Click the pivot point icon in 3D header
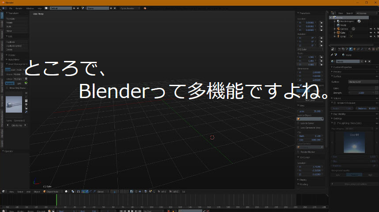The image size is (379, 212). pos(73,192)
